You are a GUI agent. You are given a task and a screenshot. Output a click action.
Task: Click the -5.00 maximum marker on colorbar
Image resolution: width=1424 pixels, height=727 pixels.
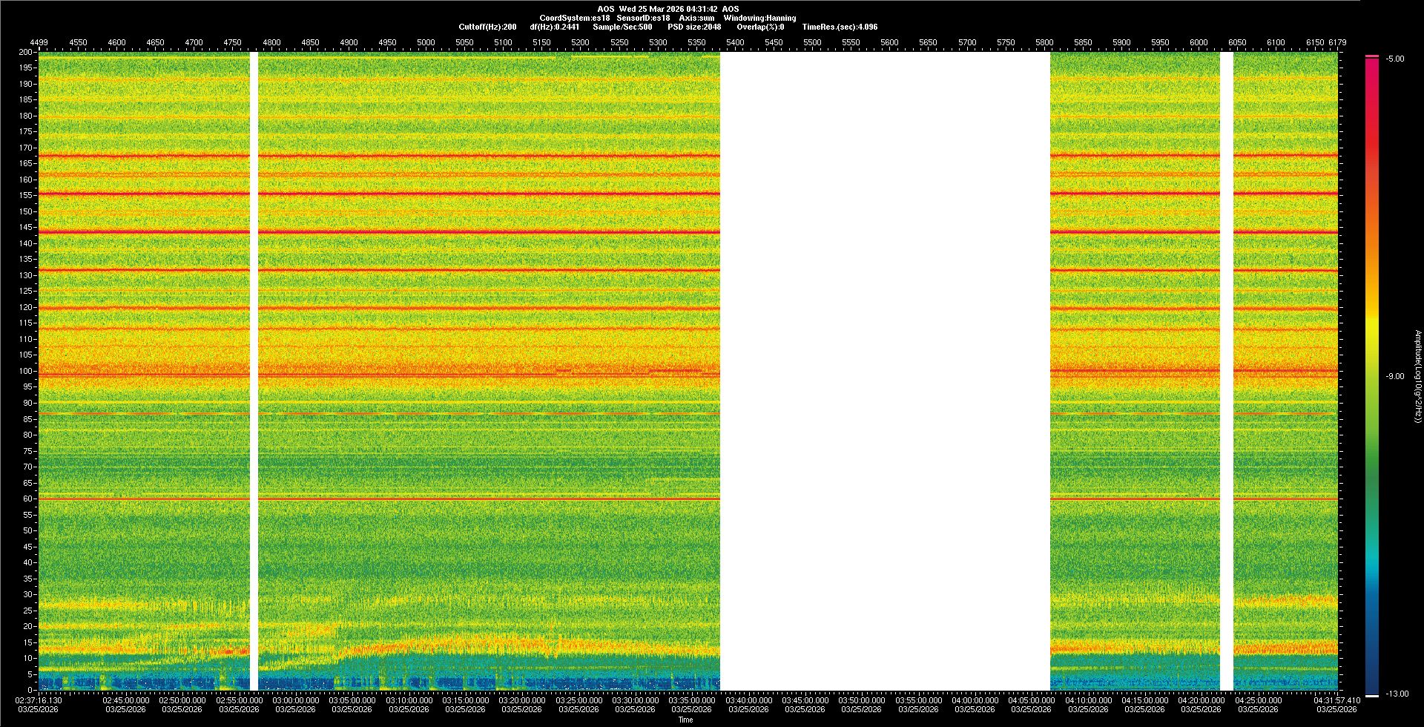(1394, 59)
